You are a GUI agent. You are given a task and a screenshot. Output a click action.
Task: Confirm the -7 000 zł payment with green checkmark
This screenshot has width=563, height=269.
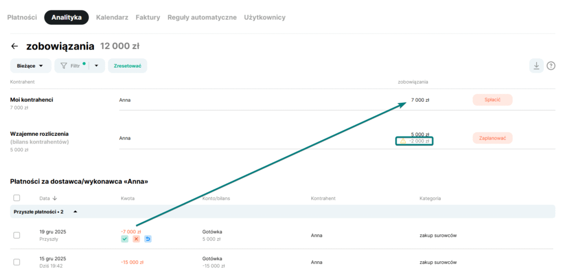point(125,239)
